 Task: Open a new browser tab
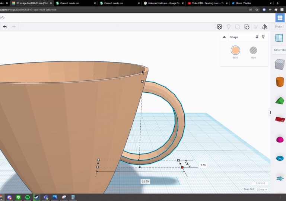[x=277, y=3]
